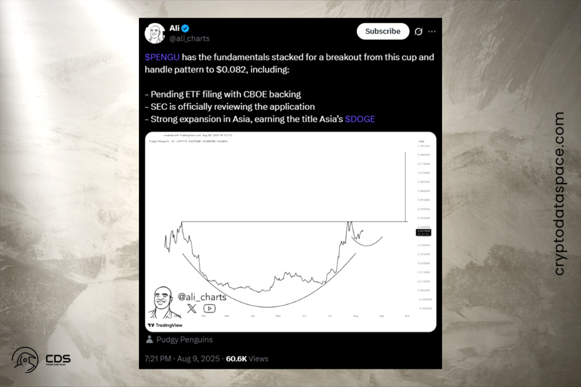
Task: Open the Pudgy Penguins tag link
Action: point(184,339)
